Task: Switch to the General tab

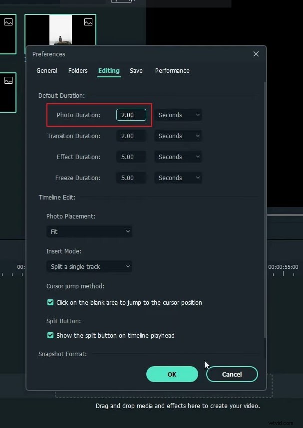Action: [x=47, y=71]
